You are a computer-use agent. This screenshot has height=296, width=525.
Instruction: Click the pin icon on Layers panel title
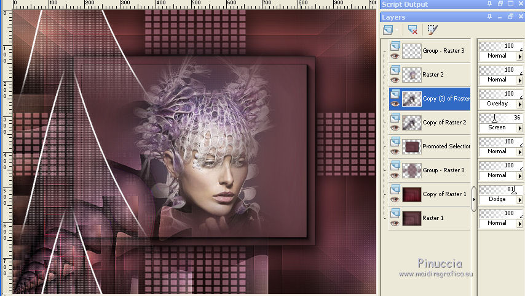click(x=489, y=17)
